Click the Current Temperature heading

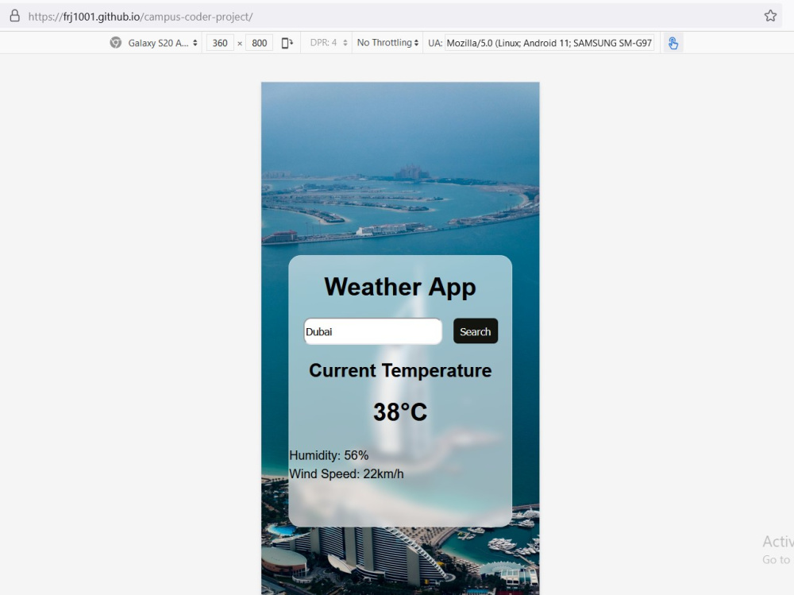400,370
